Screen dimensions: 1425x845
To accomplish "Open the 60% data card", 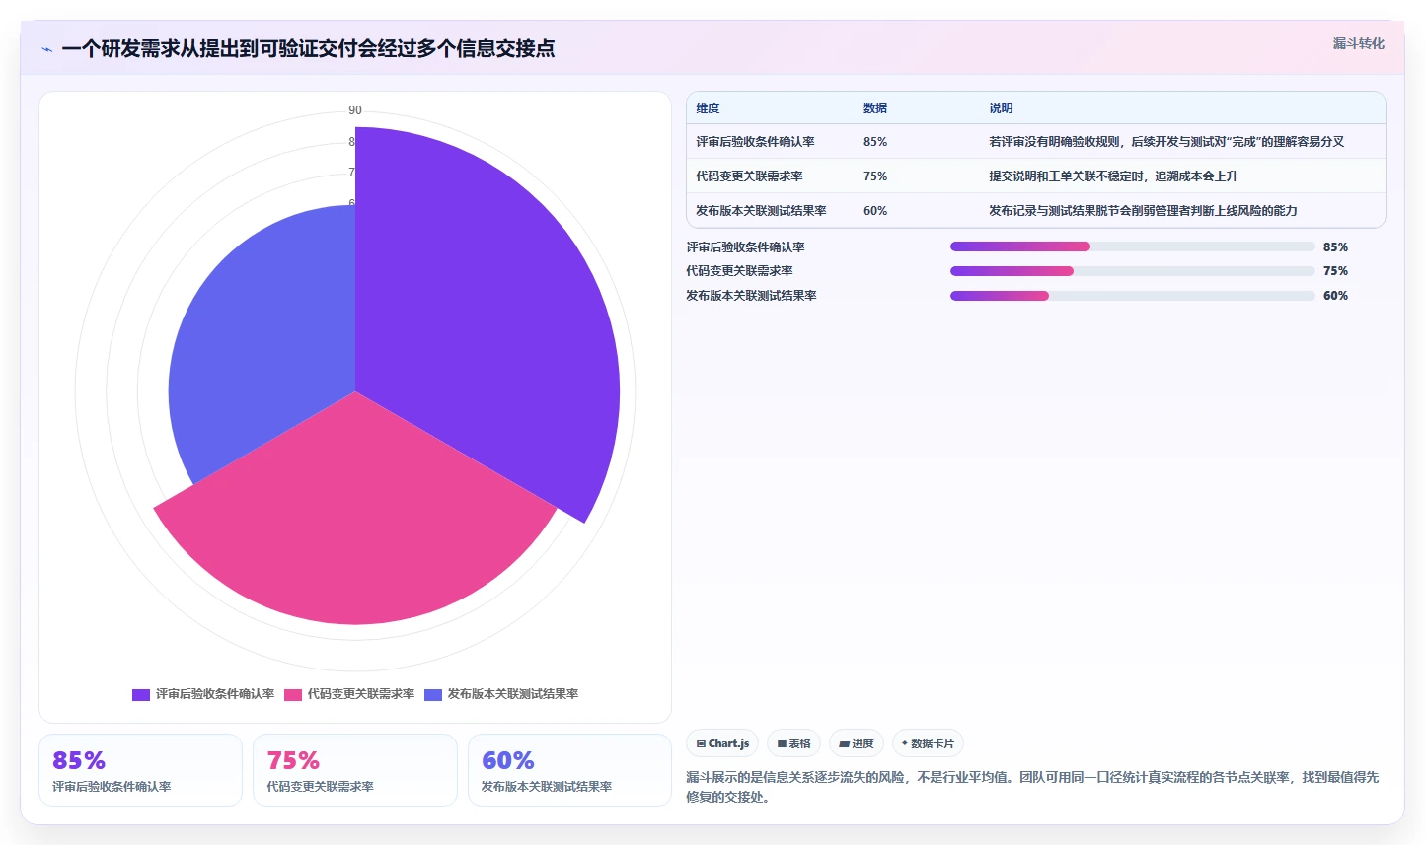I will 569,770.
